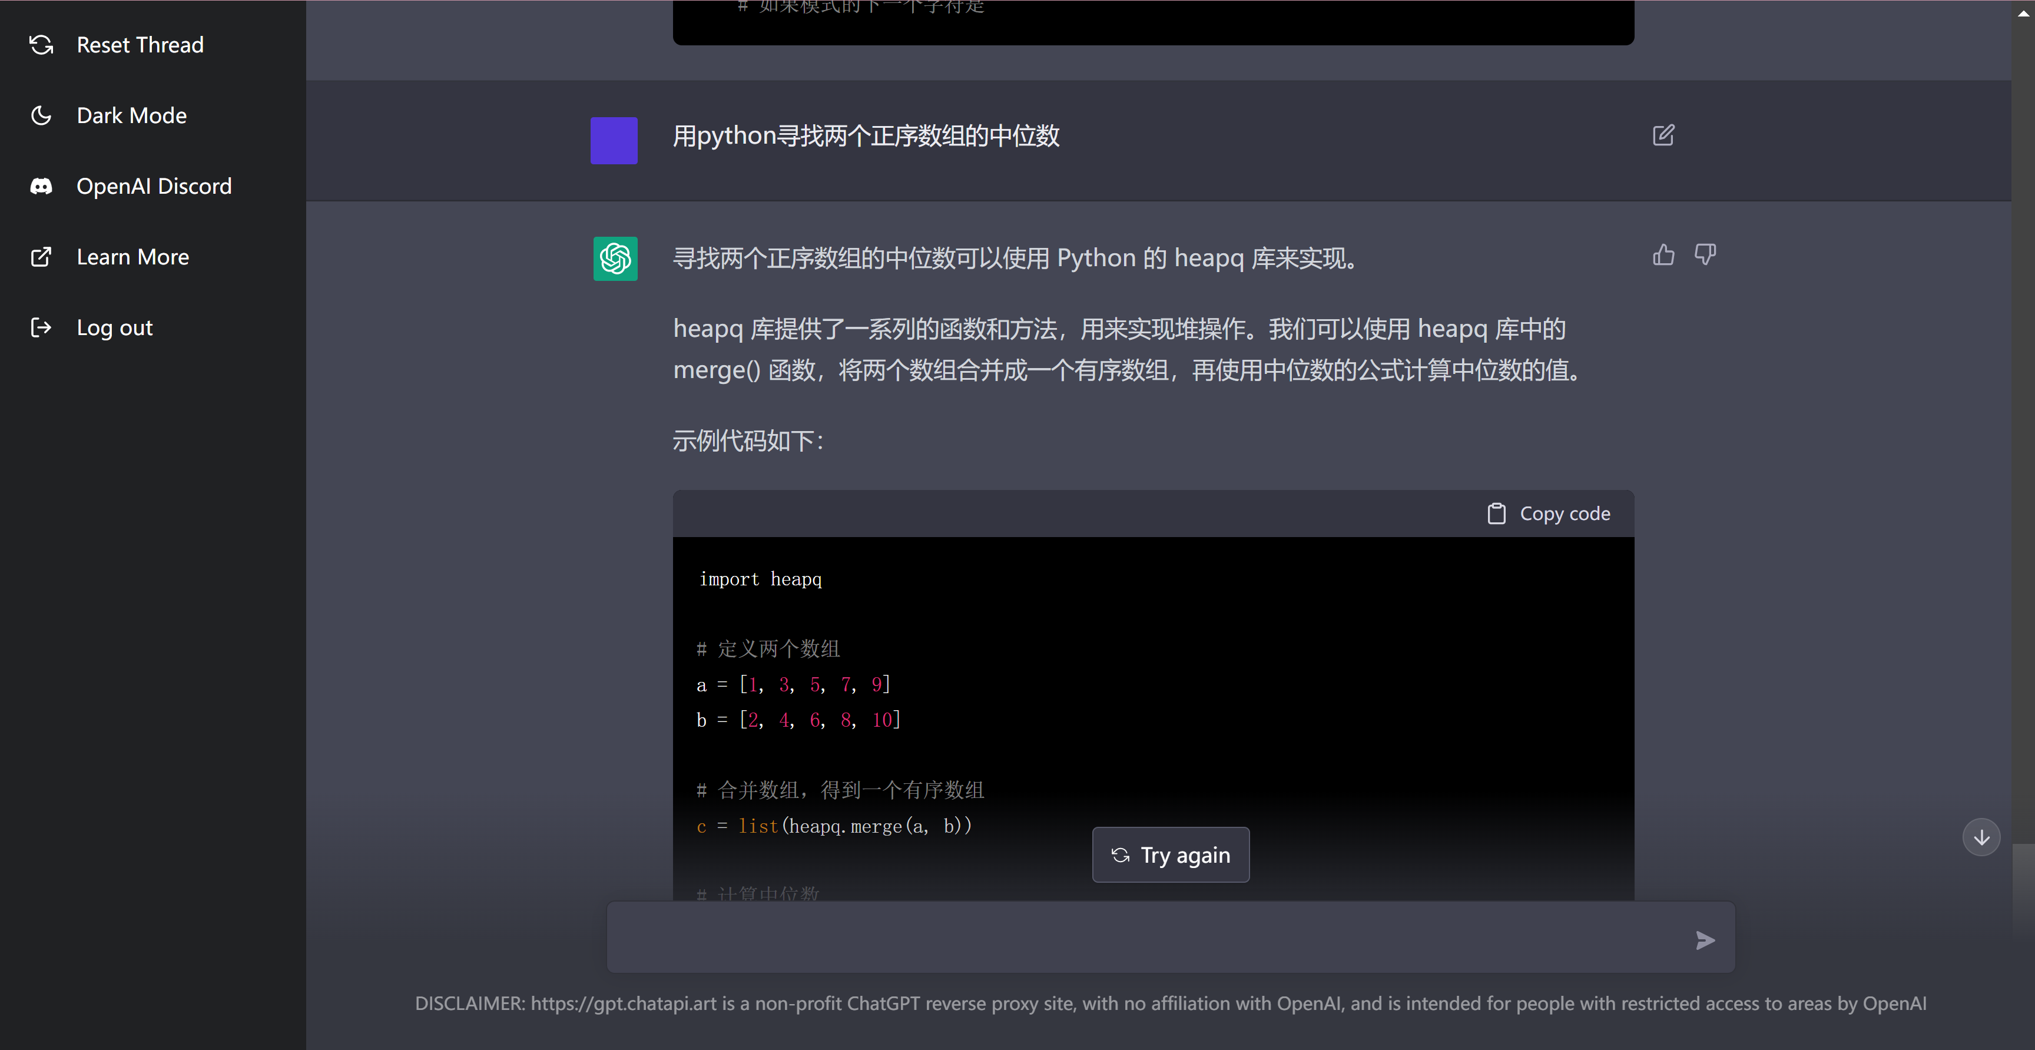Viewport: 2035px width, 1050px height.
Task: Click the Learn More external link icon
Action: point(41,257)
